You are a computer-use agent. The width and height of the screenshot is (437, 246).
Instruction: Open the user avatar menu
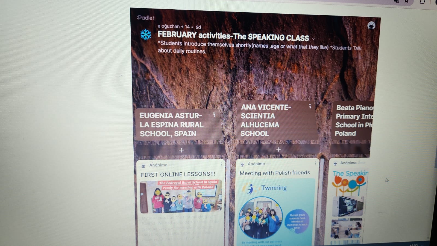(371, 25)
